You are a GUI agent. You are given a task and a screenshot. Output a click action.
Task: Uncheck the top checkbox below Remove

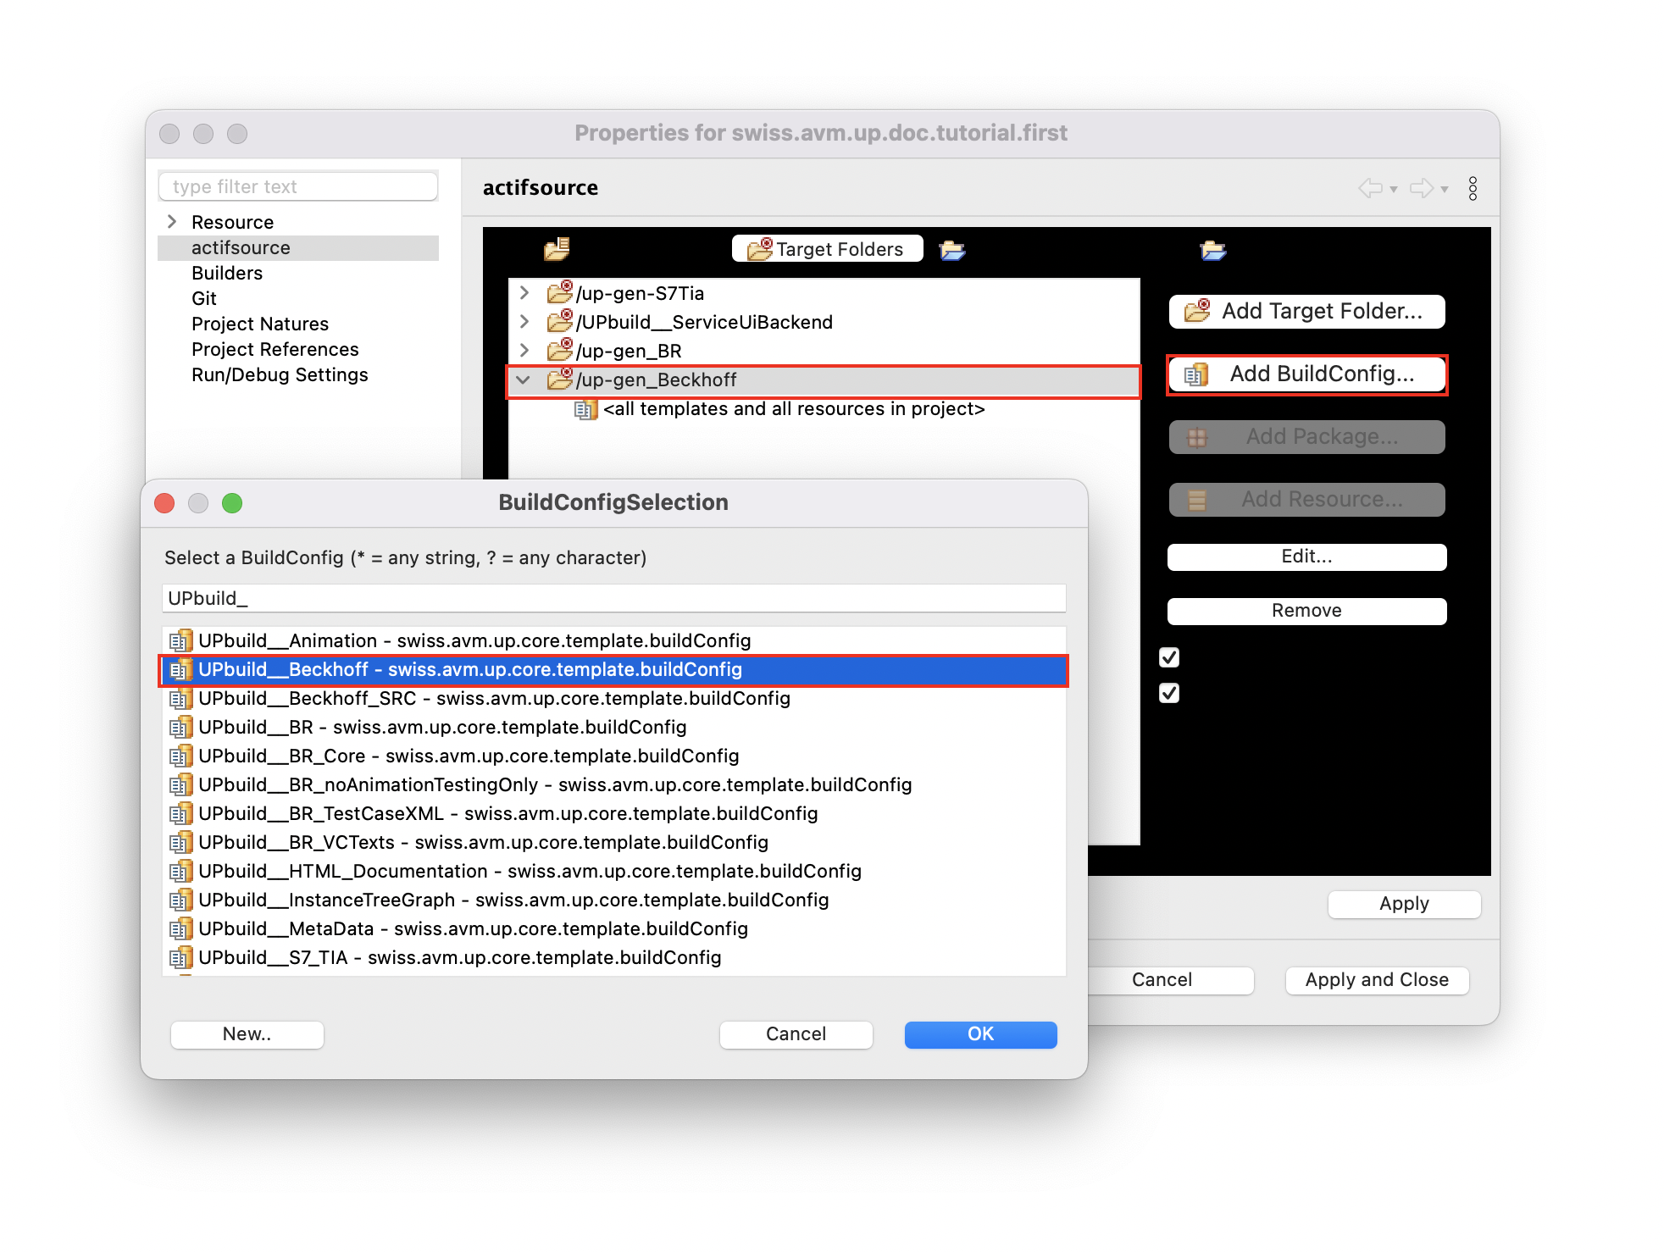coord(1170,656)
